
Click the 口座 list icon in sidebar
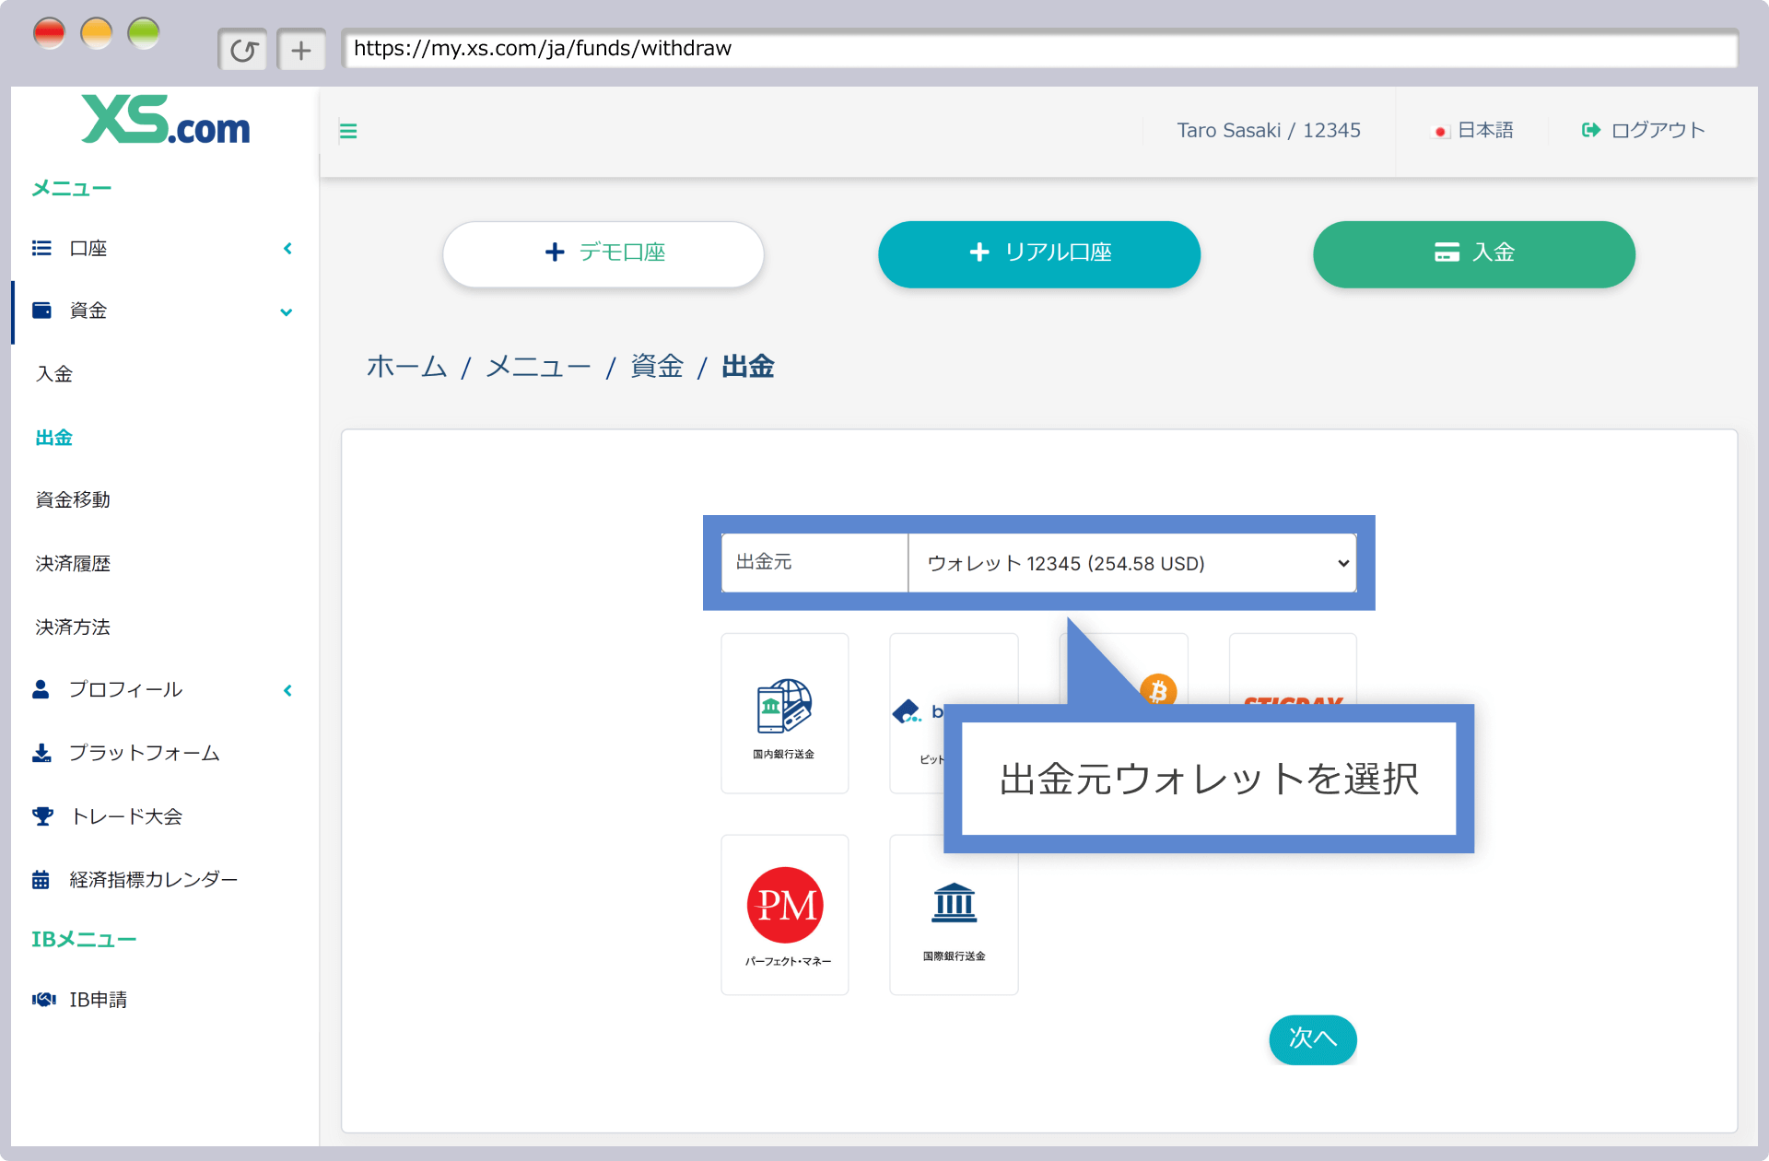(41, 248)
